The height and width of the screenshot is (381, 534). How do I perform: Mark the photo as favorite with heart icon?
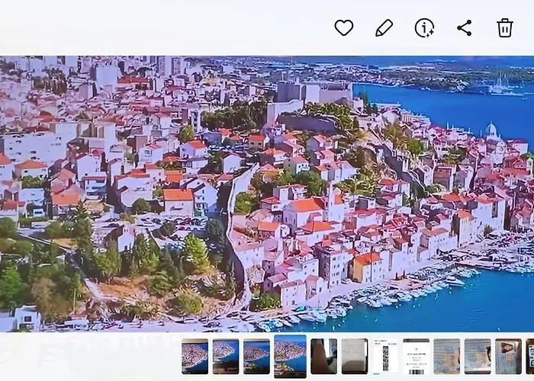pos(344,28)
